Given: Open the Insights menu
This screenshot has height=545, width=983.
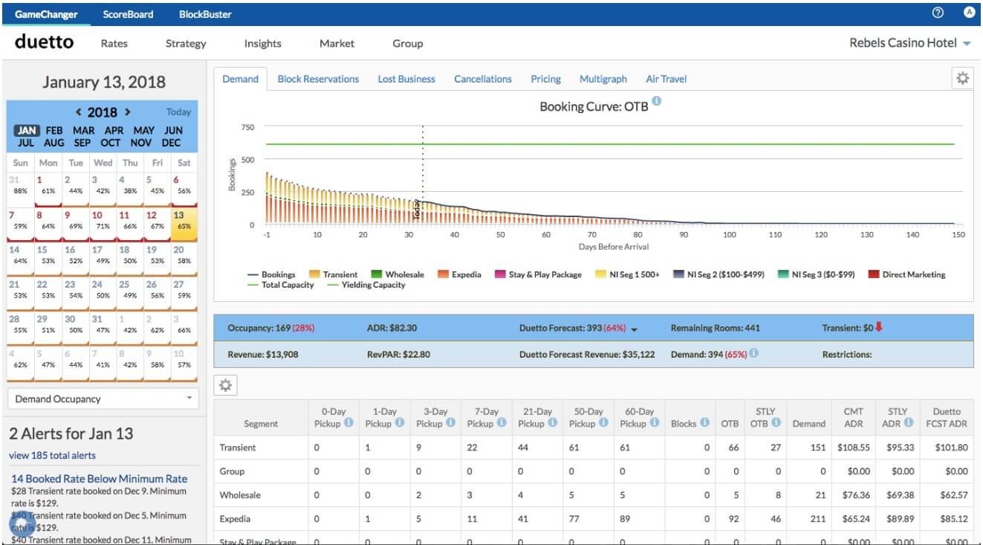Looking at the screenshot, I should click(263, 43).
